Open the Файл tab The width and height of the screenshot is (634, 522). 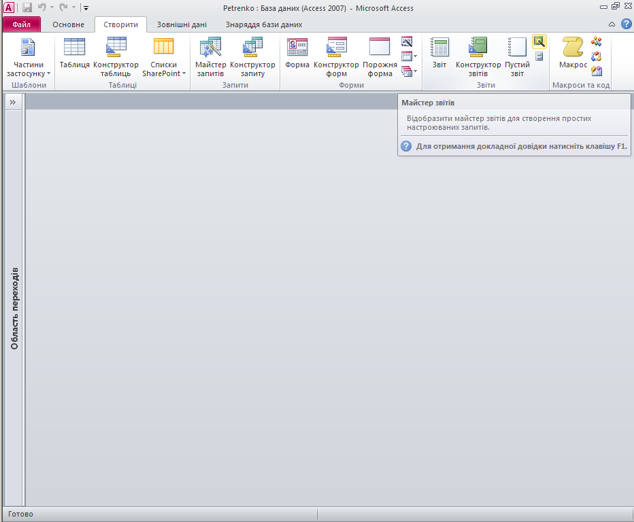coord(22,24)
